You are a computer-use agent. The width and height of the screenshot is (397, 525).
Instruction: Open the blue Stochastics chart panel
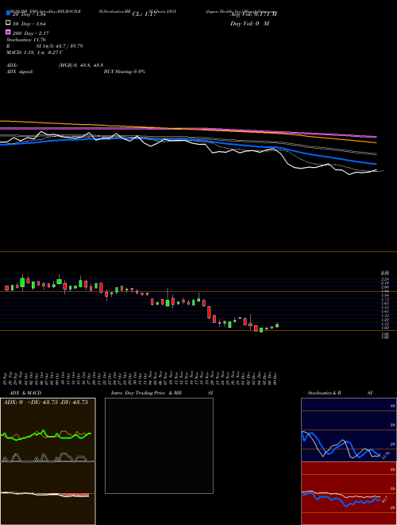(349, 430)
